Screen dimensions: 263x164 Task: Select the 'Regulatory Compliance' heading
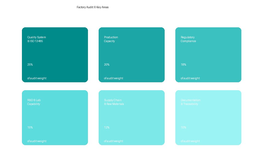(x=188, y=39)
